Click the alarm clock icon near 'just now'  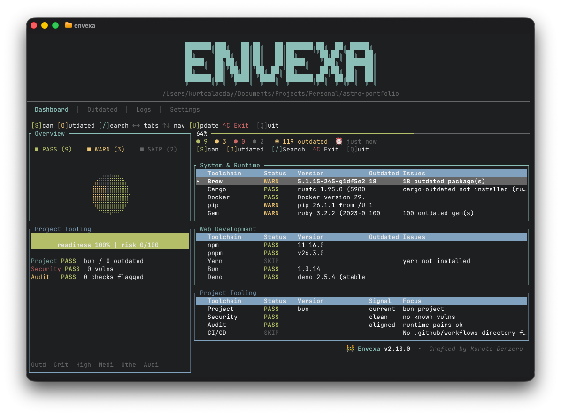click(338, 141)
